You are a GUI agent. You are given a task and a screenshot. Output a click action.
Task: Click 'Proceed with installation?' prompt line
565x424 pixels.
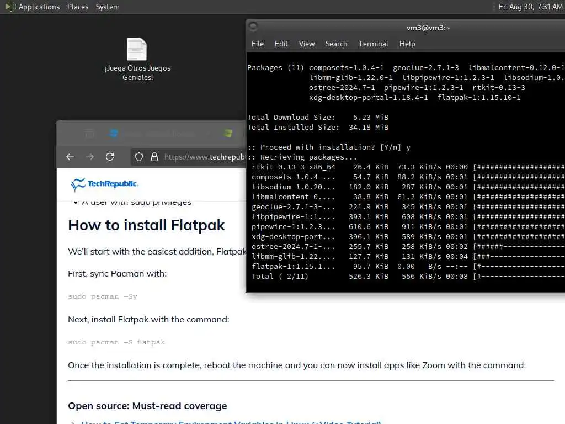(x=329, y=147)
